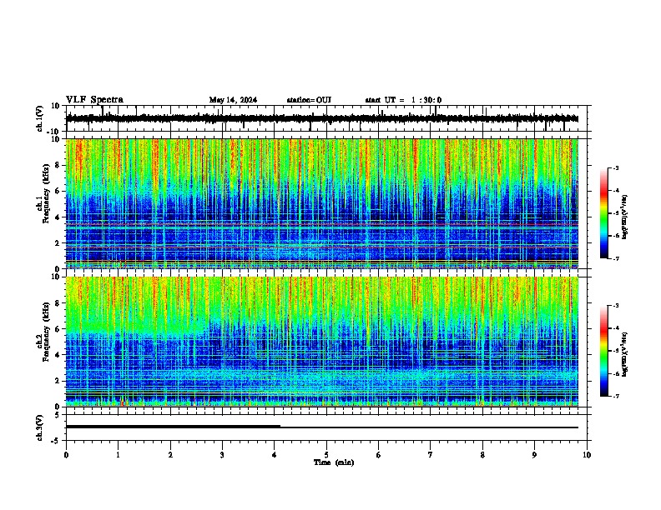
Task: Click the "8" kHz tick on ch.2 spectrogram
Action: coord(58,303)
